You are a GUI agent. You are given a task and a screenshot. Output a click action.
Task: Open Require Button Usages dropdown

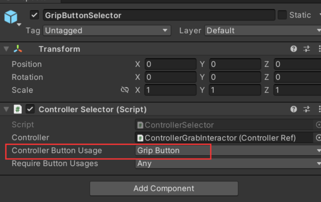pos(227,163)
